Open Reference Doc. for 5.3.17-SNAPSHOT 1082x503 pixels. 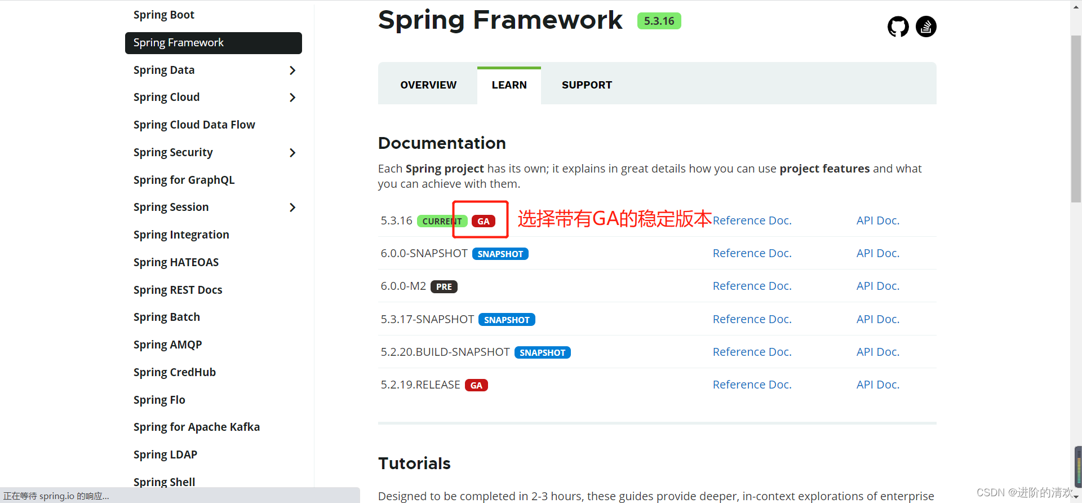point(752,320)
